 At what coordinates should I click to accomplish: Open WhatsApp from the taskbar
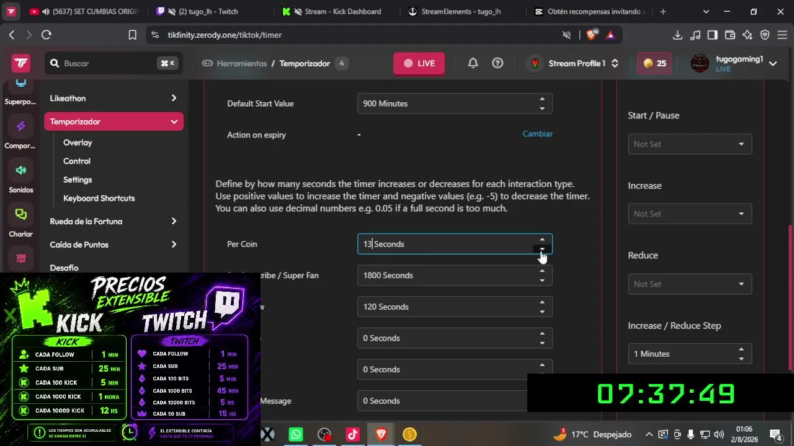[x=296, y=434]
